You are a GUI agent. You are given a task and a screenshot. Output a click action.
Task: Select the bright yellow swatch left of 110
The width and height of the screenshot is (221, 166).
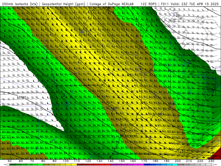tap(74, 165)
